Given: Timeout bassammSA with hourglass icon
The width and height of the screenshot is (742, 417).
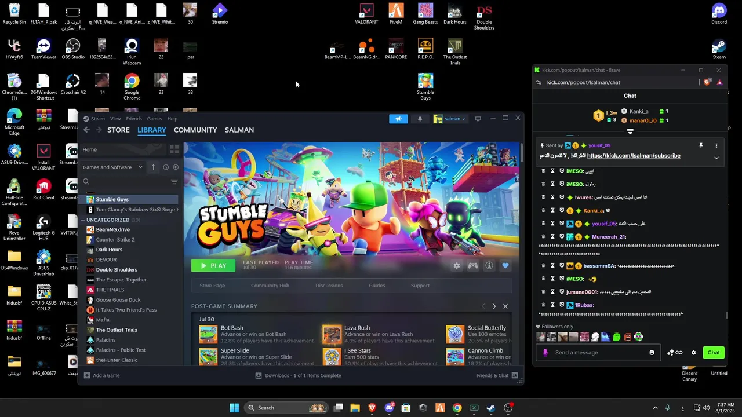Looking at the screenshot, I should [x=552, y=266].
